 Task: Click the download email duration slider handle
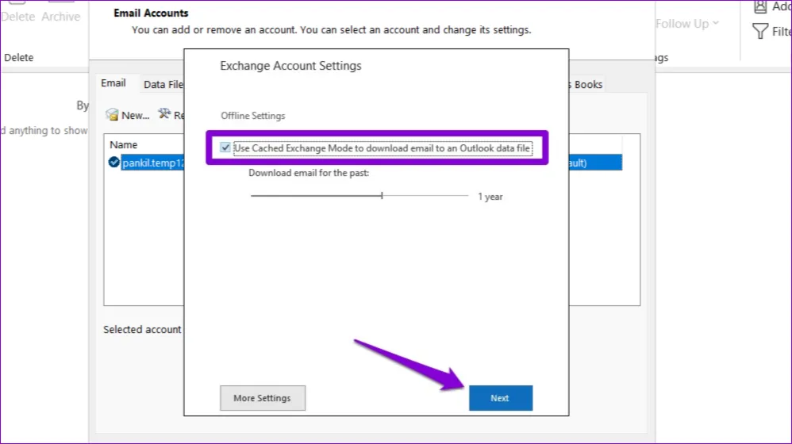tap(383, 196)
